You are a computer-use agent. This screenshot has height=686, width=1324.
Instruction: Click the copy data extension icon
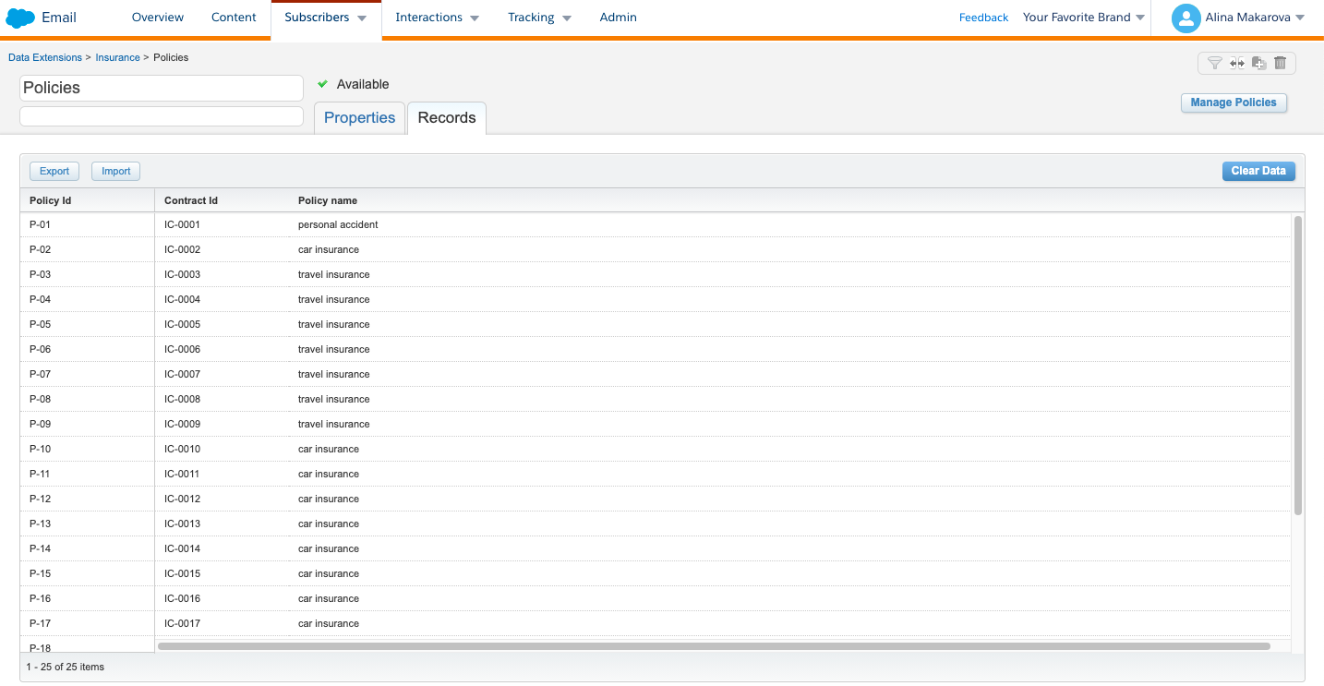click(x=1258, y=63)
